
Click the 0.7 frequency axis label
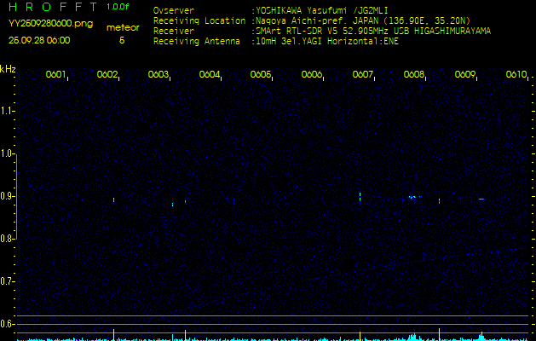coord(7,281)
